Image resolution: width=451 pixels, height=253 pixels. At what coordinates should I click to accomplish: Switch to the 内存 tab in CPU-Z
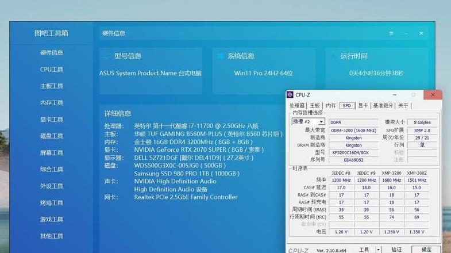click(331, 106)
